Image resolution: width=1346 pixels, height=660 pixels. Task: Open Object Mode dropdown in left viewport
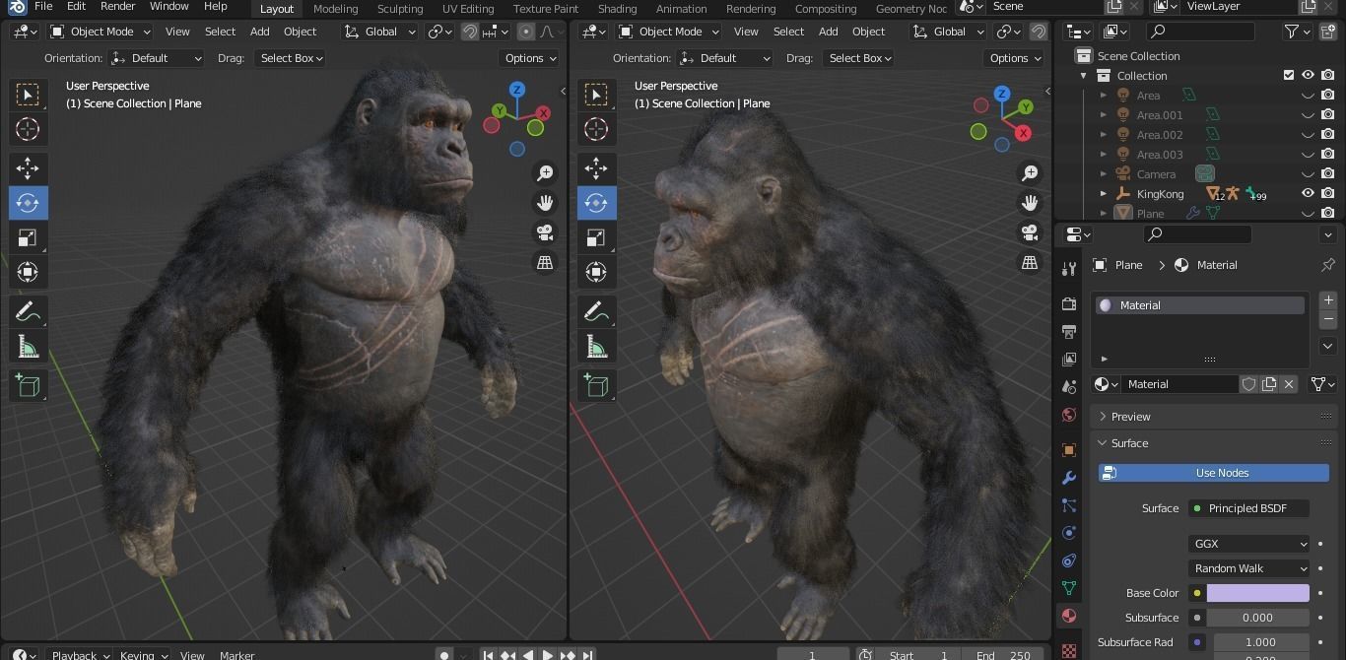100,32
